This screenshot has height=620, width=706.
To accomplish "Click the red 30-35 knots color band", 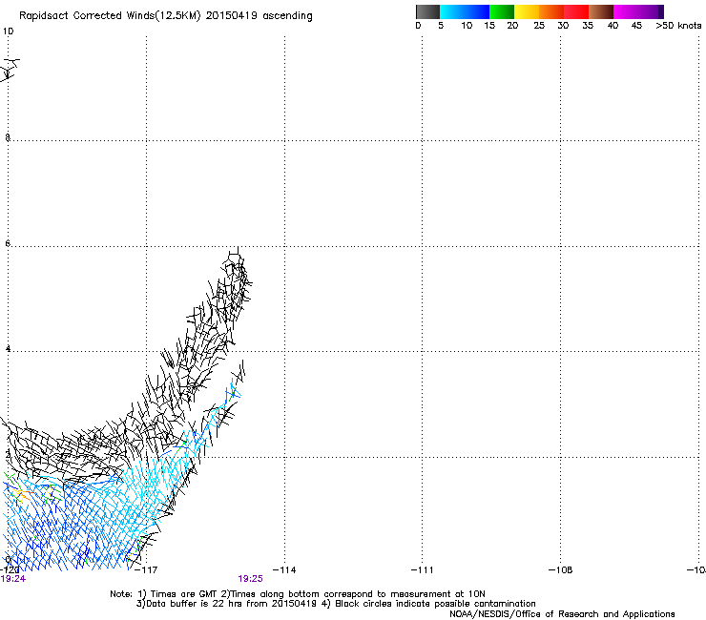I will coord(576,11).
